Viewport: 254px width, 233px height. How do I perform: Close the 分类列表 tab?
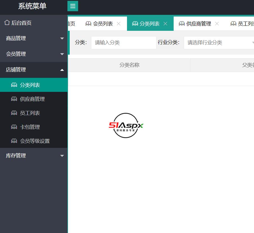[x=165, y=24]
